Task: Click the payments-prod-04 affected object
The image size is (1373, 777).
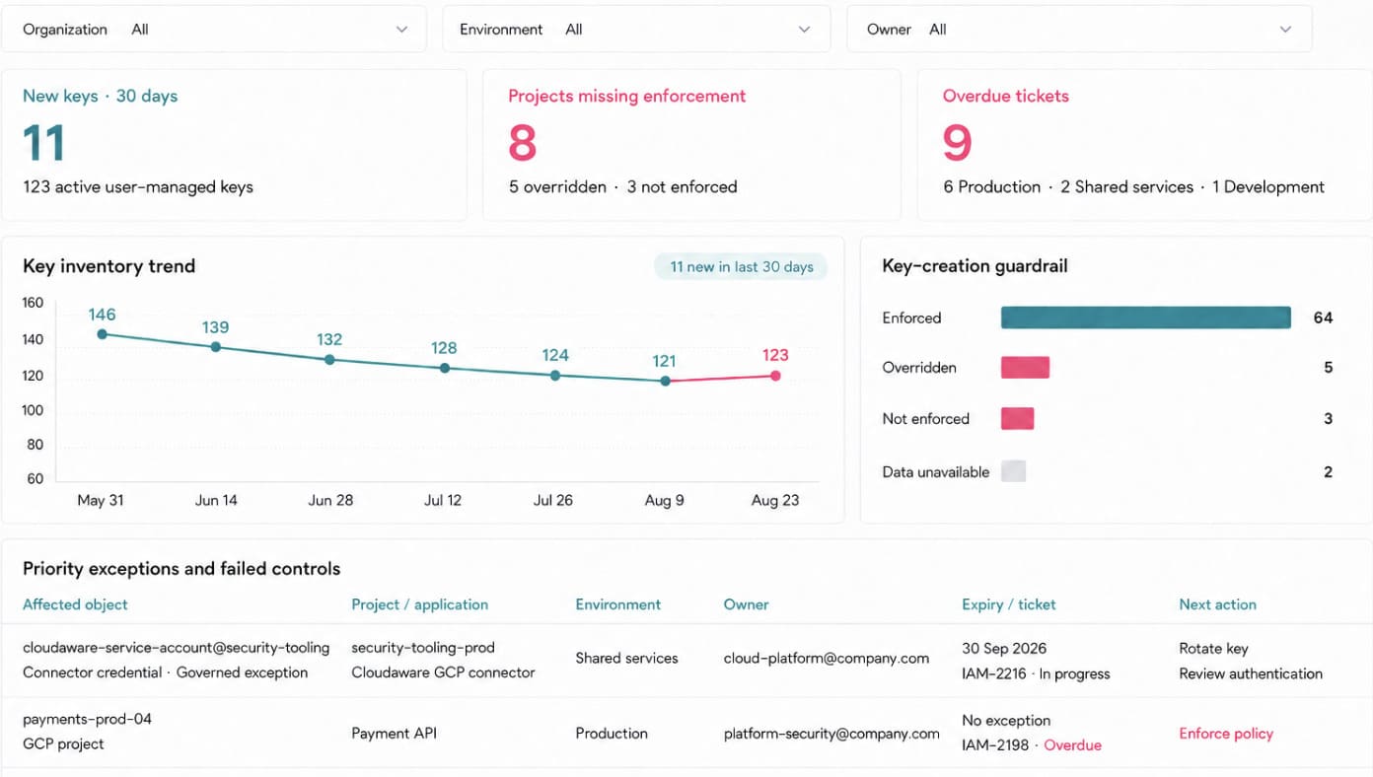Action: (87, 719)
